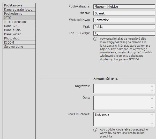The width and height of the screenshot is (156, 139).
Task: Select the IPTC category
Action: tap(19, 18)
